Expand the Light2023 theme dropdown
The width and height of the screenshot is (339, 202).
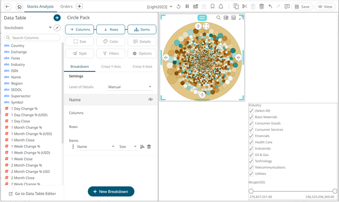(x=160, y=7)
